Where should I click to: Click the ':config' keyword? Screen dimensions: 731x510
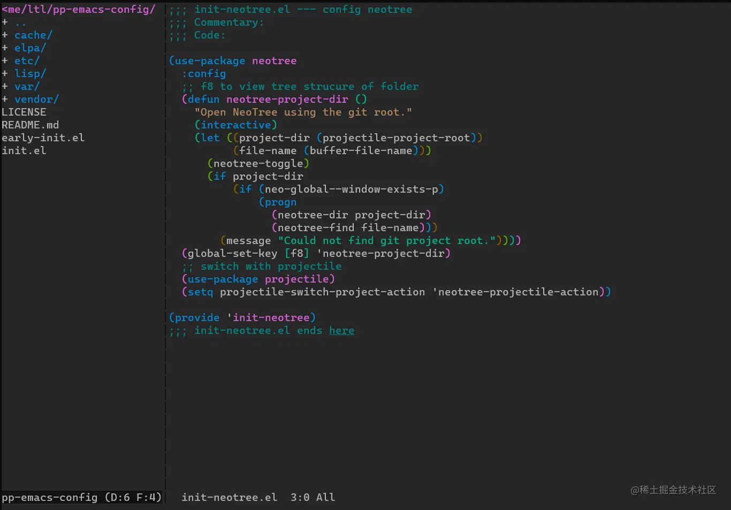pyautogui.click(x=203, y=73)
